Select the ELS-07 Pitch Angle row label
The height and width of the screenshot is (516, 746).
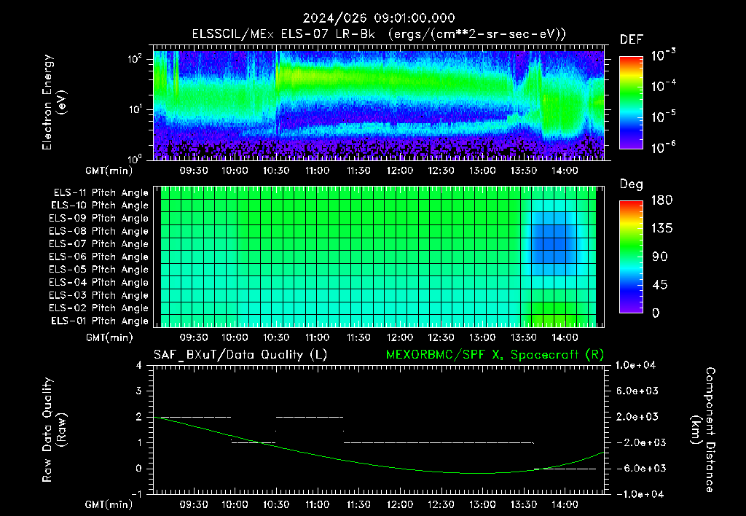[99, 243]
